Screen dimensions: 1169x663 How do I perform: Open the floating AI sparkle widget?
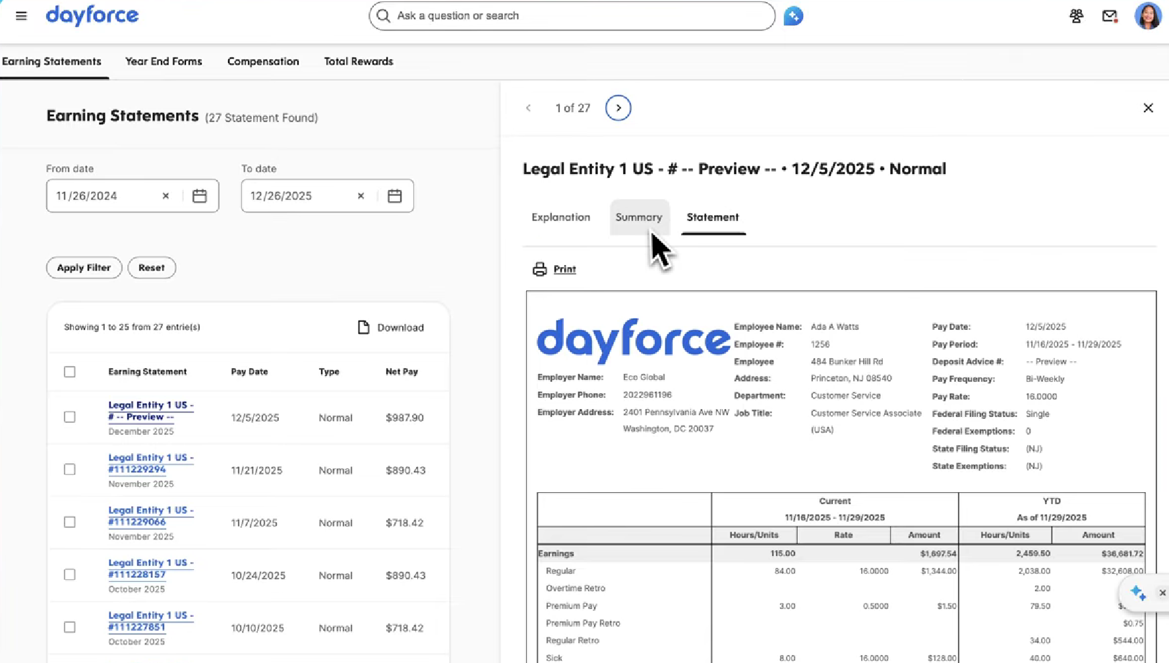click(x=1138, y=592)
